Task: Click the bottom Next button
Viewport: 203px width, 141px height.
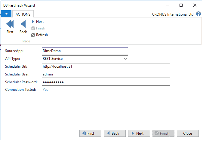Action: [139, 133]
